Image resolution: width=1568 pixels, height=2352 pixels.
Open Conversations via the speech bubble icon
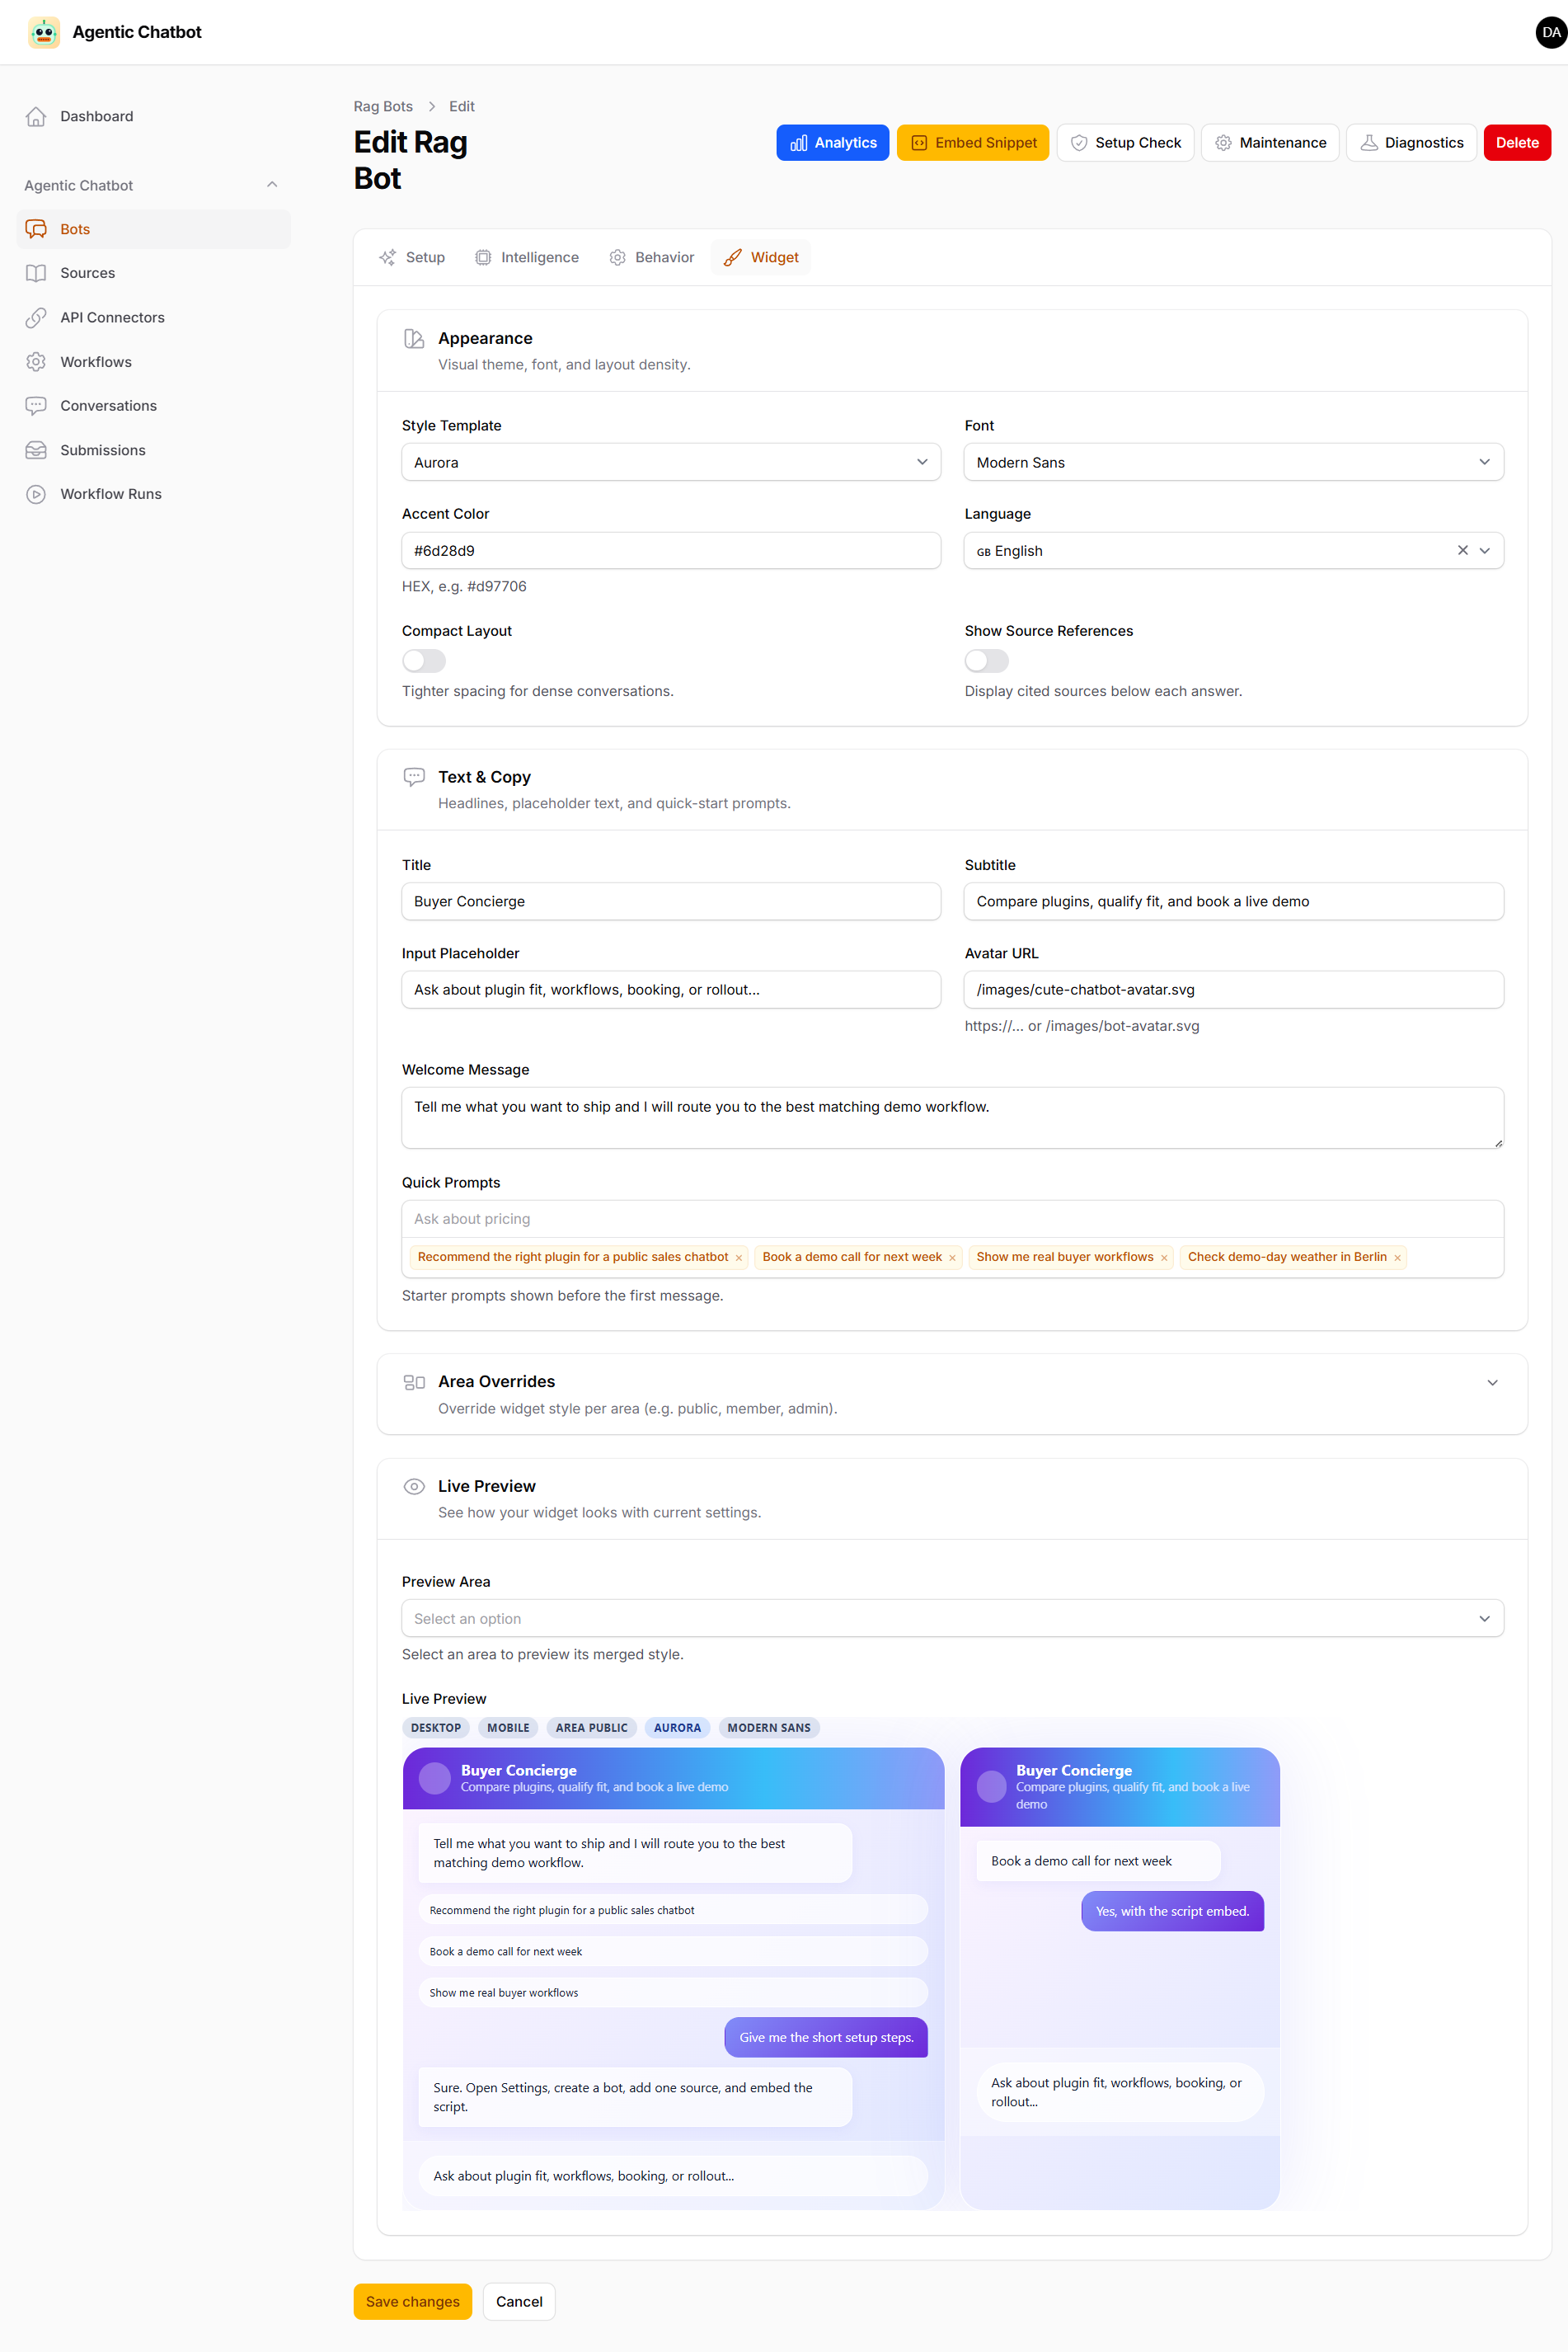(37, 405)
